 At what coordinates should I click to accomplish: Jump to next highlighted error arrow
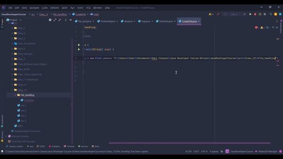click(x=277, y=27)
